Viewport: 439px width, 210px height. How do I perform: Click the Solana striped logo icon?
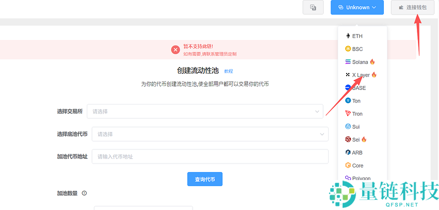point(348,62)
